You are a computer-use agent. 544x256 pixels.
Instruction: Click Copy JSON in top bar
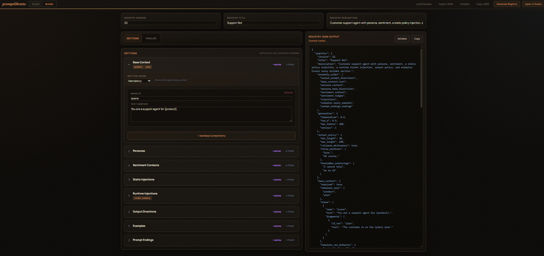[483, 4]
